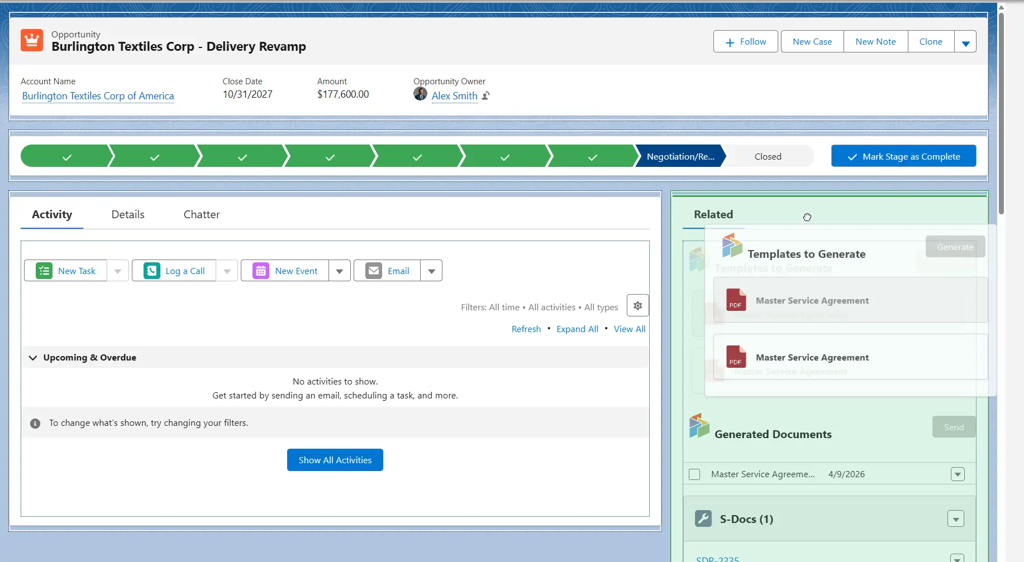
Task: Click the New Task icon
Action: pyautogui.click(x=44, y=271)
